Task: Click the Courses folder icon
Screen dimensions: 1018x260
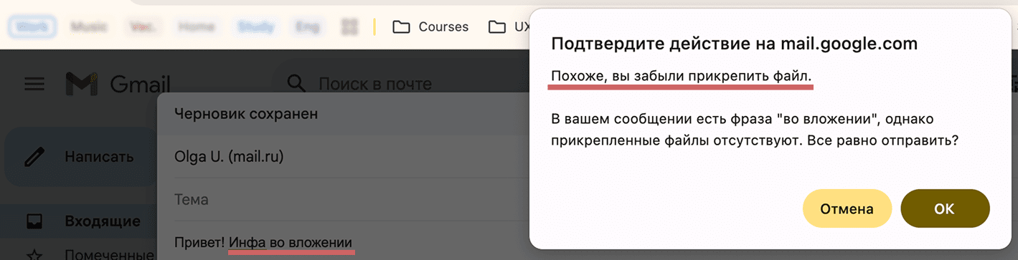Action: coord(401,27)
